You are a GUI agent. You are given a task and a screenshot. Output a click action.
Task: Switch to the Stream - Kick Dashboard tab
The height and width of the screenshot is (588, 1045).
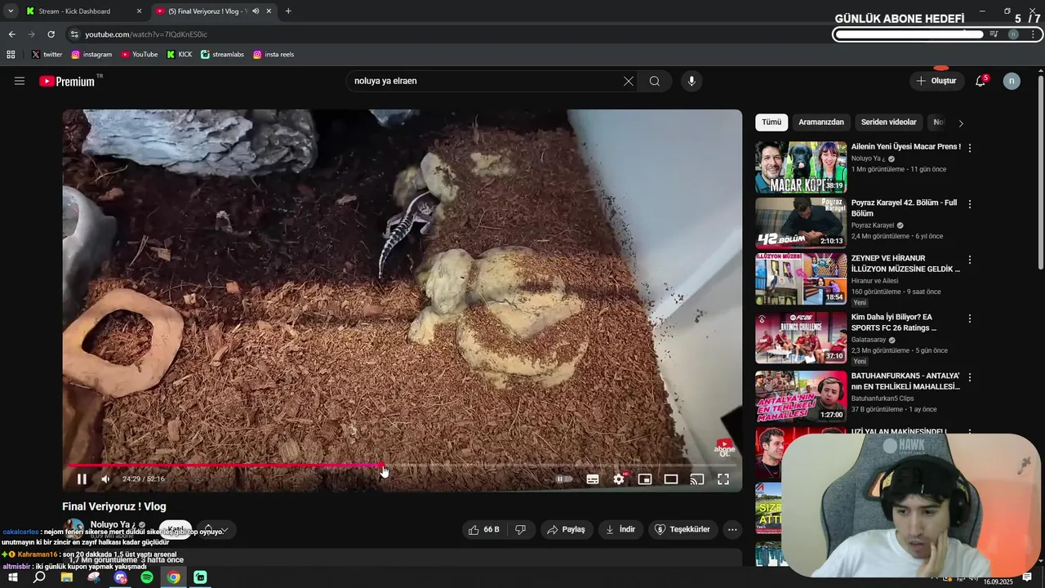[74, 11]
